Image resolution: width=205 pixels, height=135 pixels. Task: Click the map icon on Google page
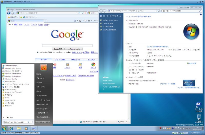pyautogui.click(x=80, y=65)
